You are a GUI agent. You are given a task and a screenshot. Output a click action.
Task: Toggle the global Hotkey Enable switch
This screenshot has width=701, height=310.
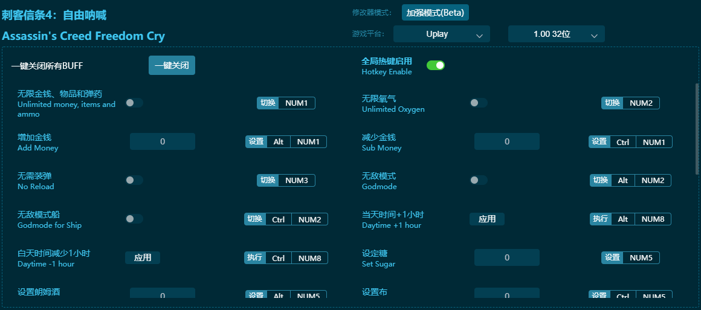436,65
